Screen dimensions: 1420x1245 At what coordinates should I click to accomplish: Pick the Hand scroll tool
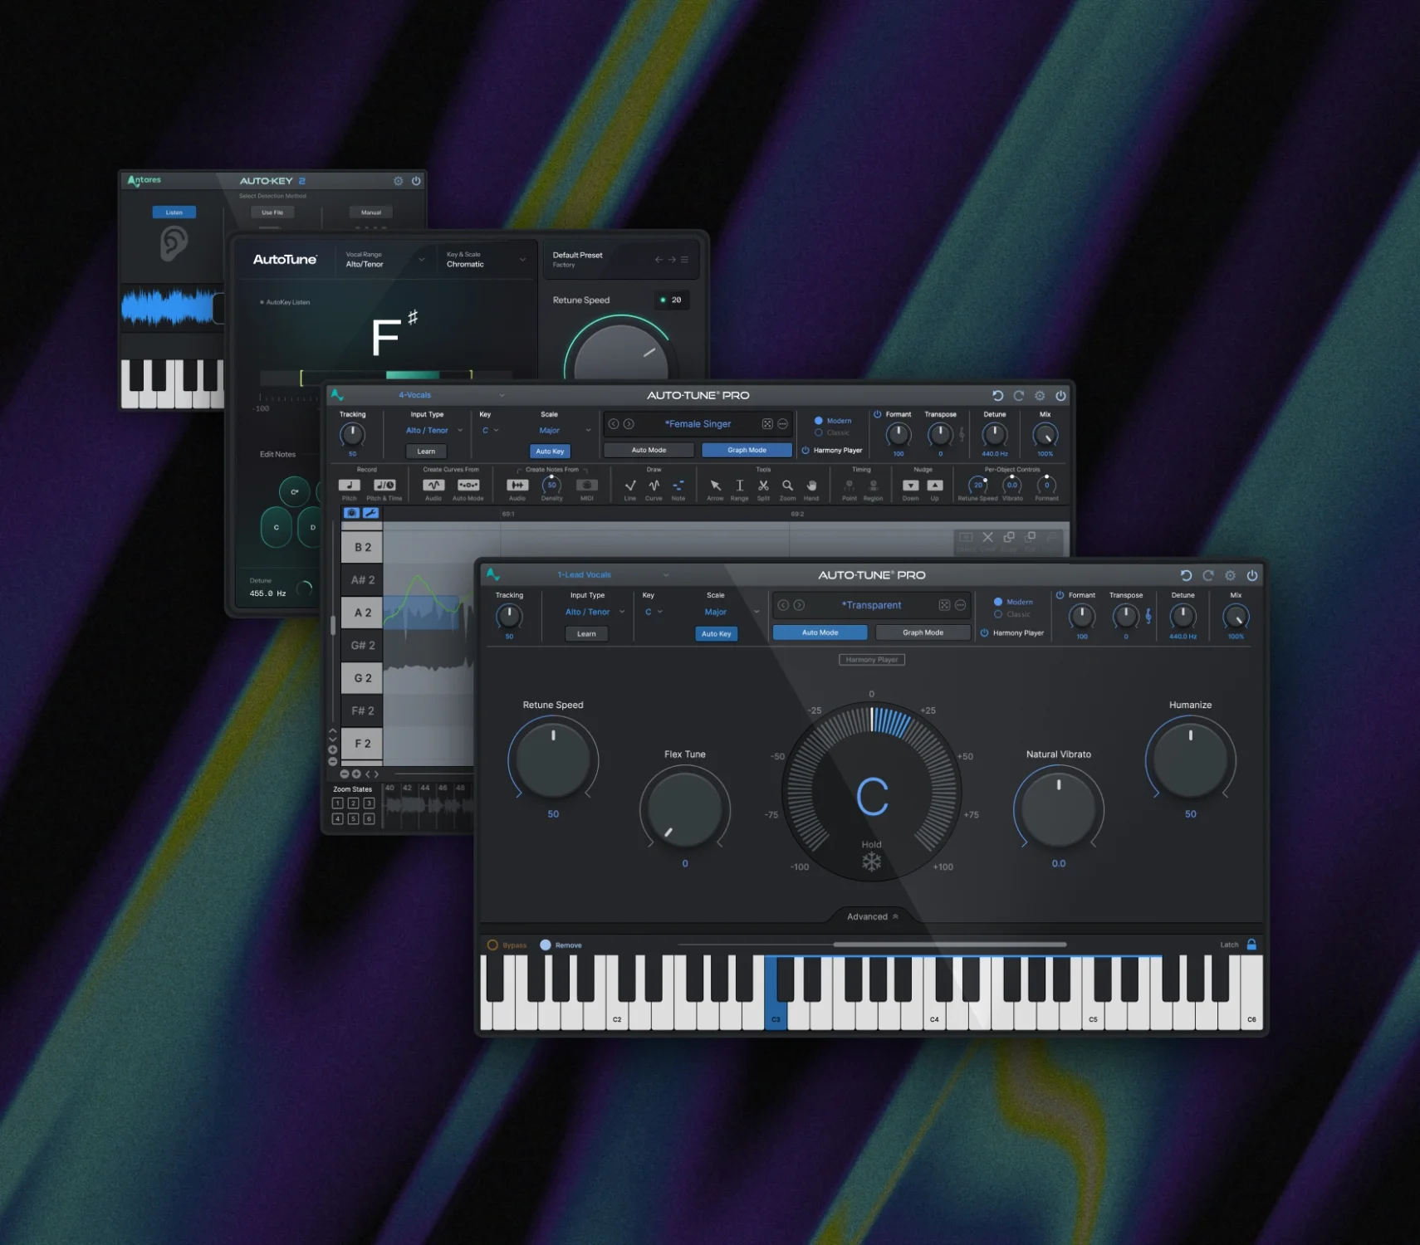(x=811, y=486)
